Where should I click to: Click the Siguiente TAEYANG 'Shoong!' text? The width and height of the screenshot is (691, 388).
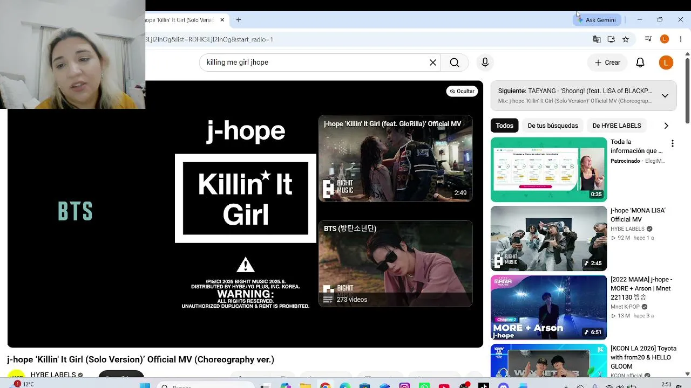tap(575, 91)
